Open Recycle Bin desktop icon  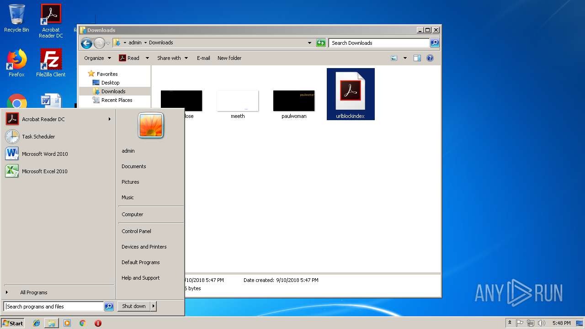16,18
